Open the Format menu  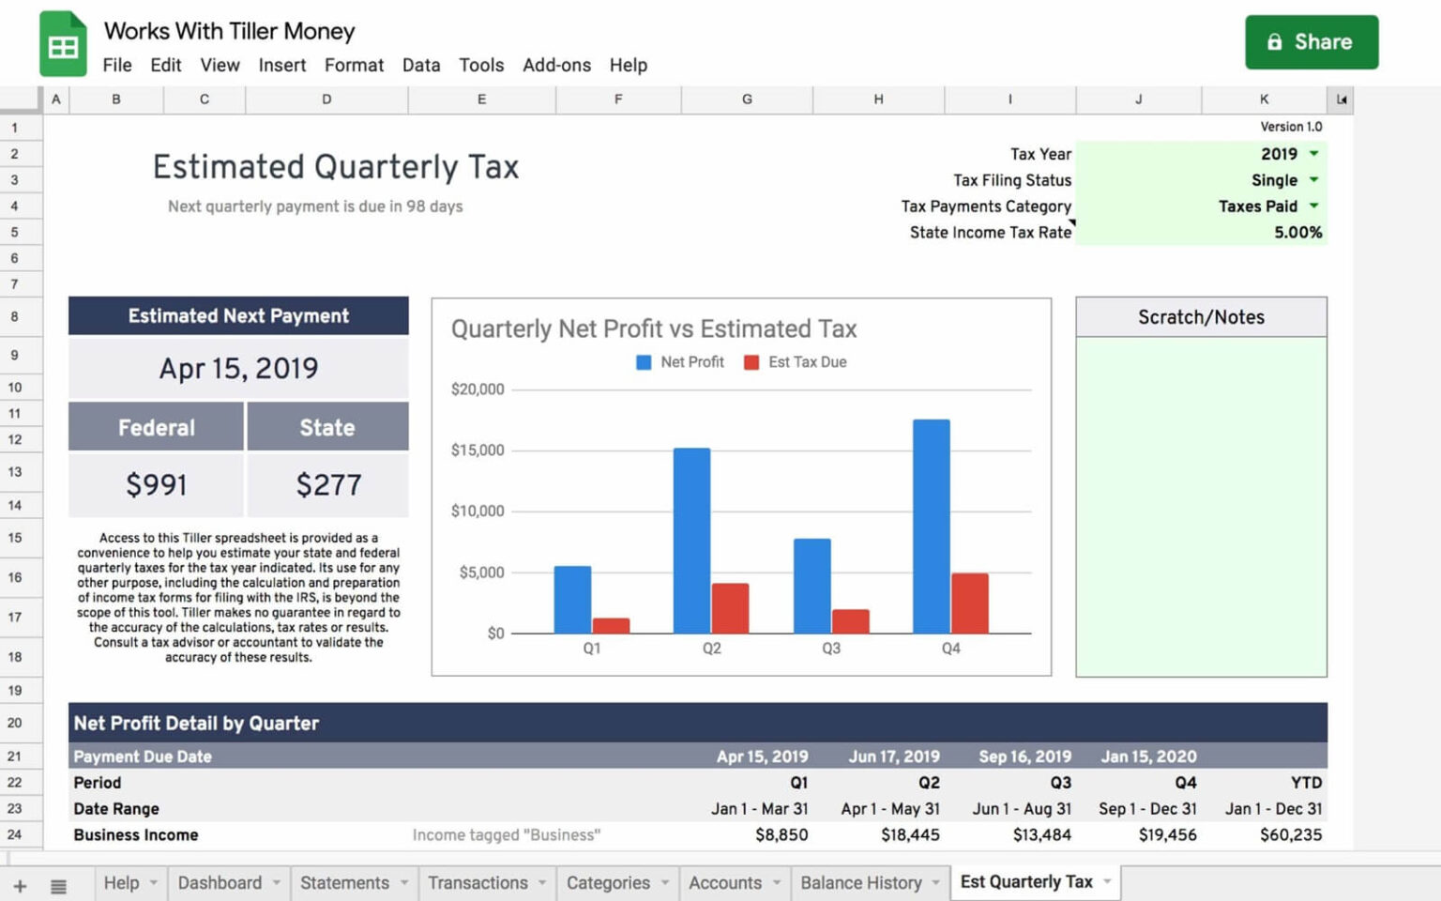pyautogui.click(x=354, y=65)
